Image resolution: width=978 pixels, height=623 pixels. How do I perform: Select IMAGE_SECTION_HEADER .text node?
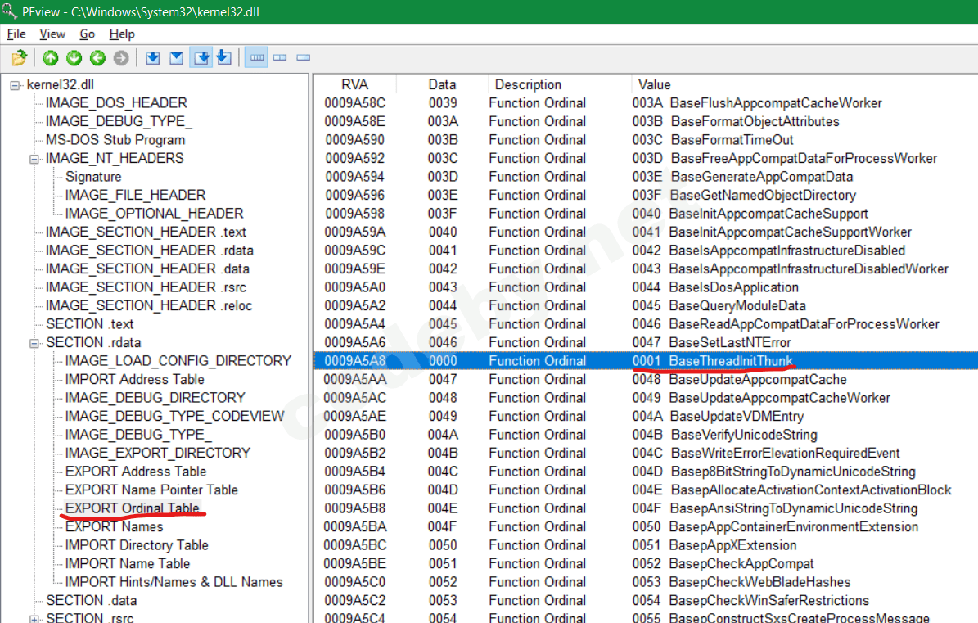146,232
